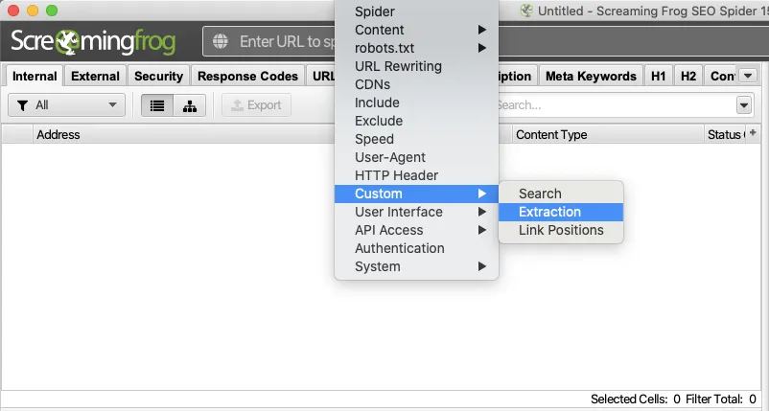The image size is (769, 411).
Task: Open Speed configuration
Action: [416, 139]
